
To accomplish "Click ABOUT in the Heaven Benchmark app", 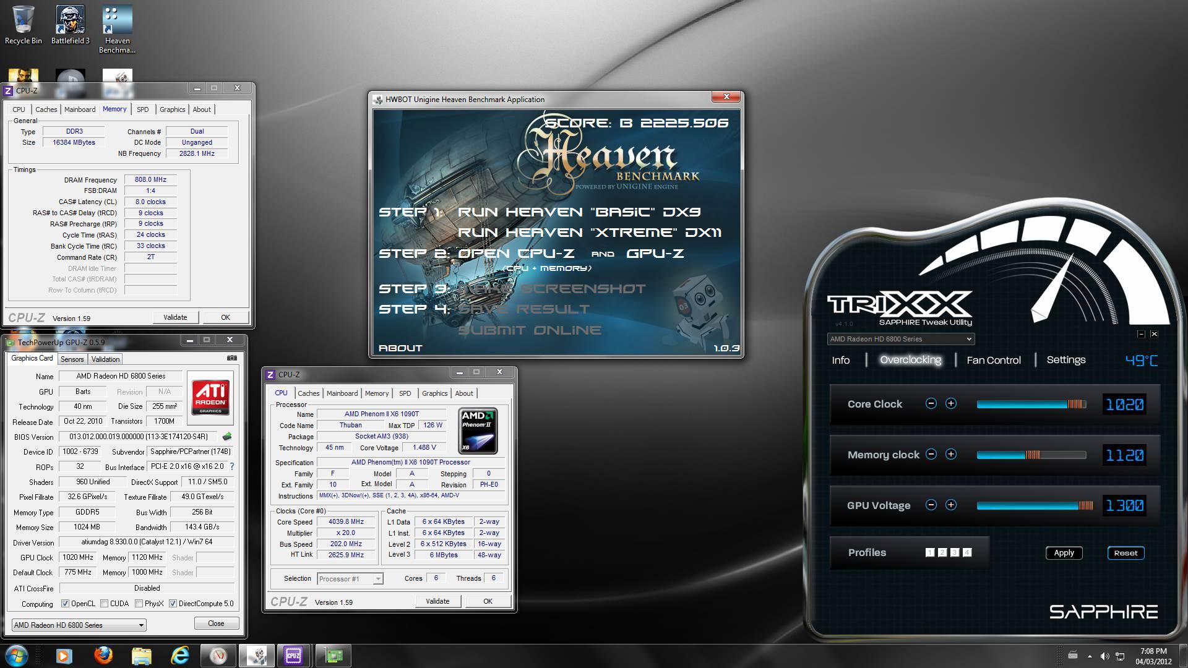I will point(400,348).
